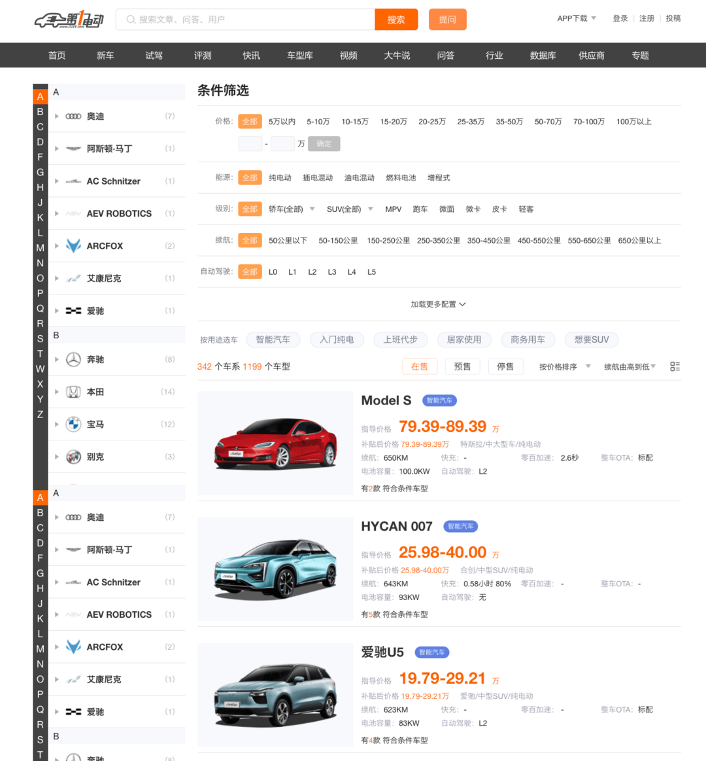Select the 10-15万 price filter
The height and width of the screenshot is (761, 706).
(x=355, y=121)
